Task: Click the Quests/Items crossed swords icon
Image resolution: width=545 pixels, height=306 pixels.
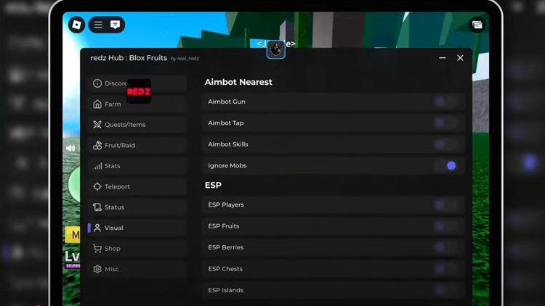Action: pos(97,125)
